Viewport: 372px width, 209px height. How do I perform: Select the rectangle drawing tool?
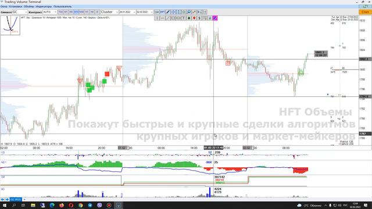pos(173,18)
